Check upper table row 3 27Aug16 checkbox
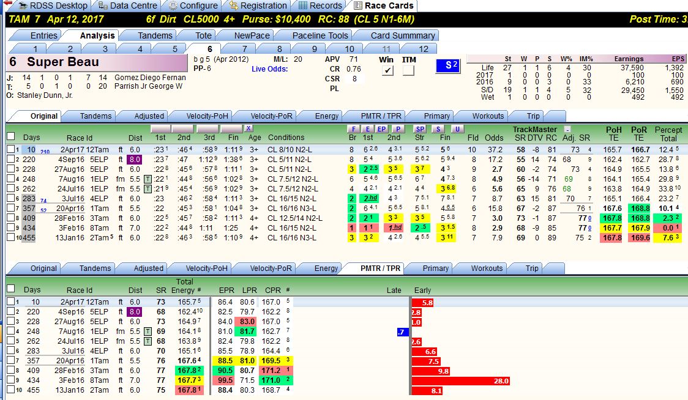Viewport: 688px width, 400px height. click(10, 169)
